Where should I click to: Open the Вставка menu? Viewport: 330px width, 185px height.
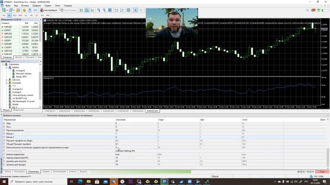[25, 6]
